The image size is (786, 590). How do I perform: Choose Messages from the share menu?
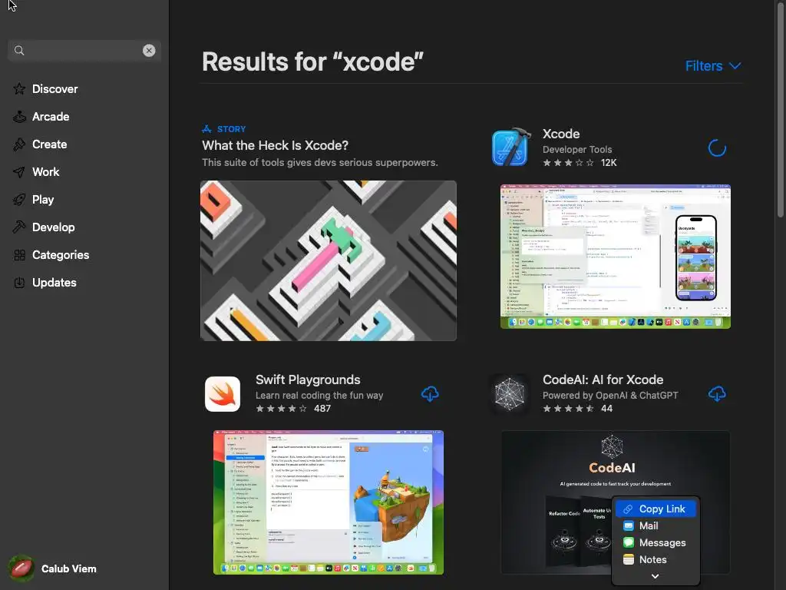click(x=656, y=543)
